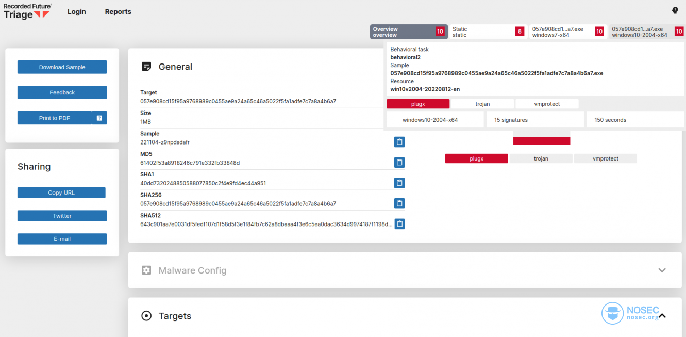Viewport: 686px width, 337px height.
Task: Open the Login menu item
Action: point(77,11)
